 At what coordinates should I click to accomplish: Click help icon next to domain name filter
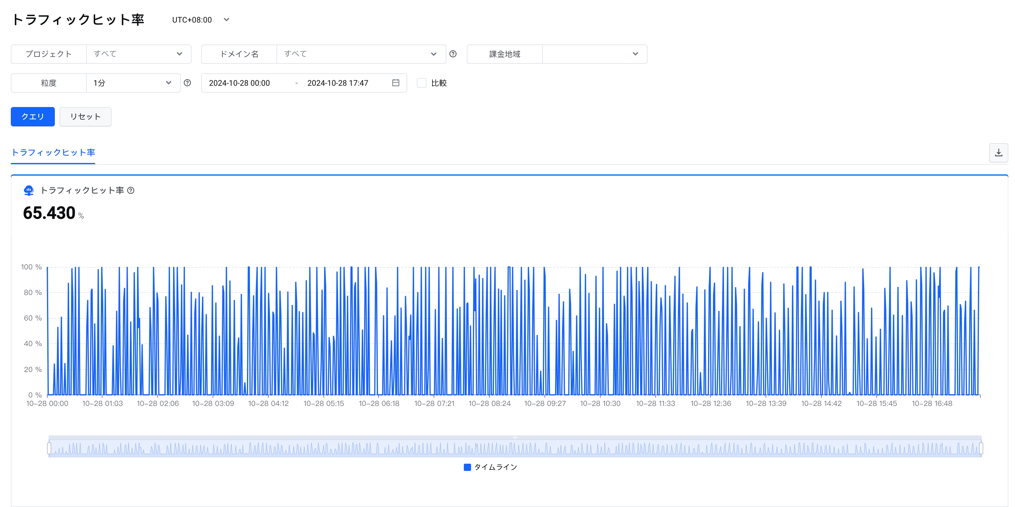click(453, 54)
